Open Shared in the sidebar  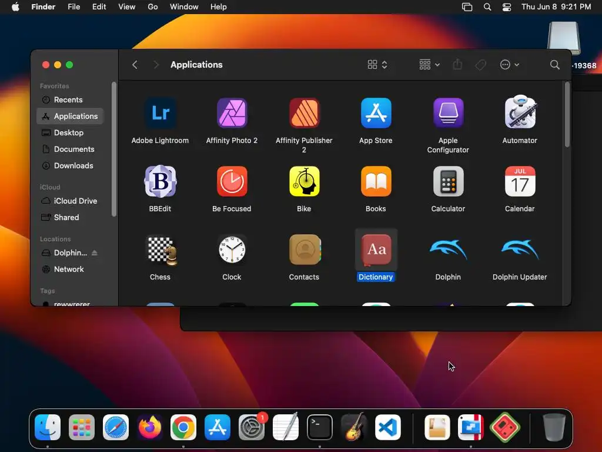tap(70, 218)
